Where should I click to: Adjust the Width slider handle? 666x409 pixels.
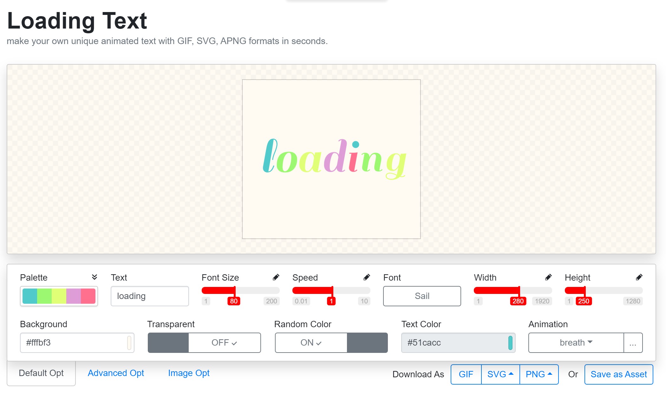(x=519, y=290)
